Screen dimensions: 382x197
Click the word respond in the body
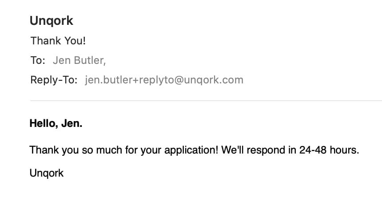pyautogui.click(x=266, y=150)
